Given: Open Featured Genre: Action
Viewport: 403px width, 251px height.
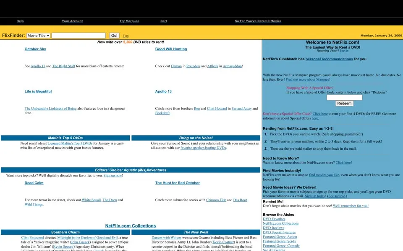Looking at the screenshot, I should coord(280,237).
